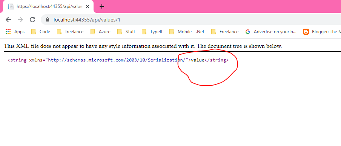The height and width of the screenshot is (146, 341).
Task: Click the schemas.microsoft.com namespace URL
Action: pos(117,60)
